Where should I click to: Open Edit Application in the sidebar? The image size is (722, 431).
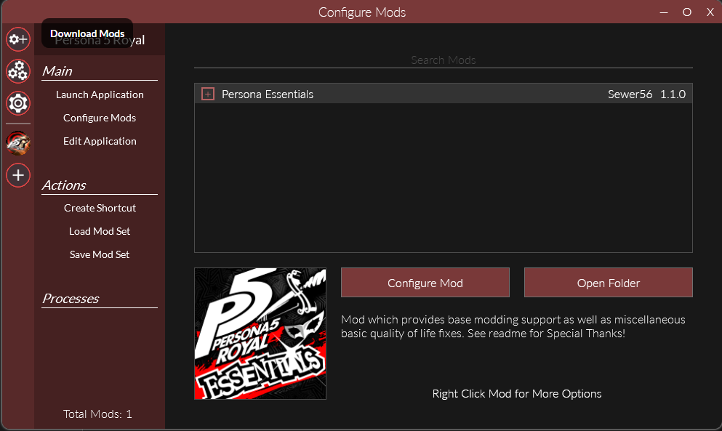click(x=100, y=141)
